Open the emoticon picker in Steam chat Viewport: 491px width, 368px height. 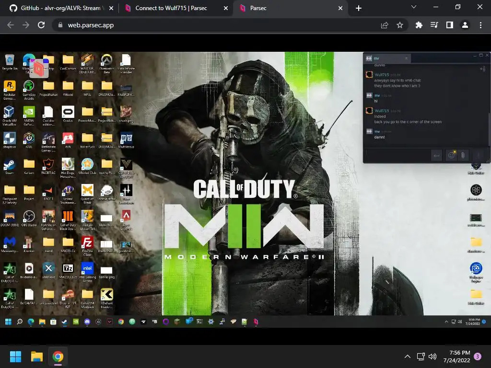pos(451,155)
